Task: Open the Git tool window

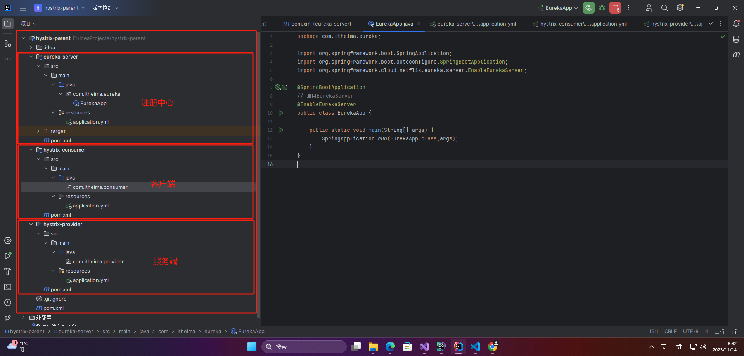Action: click(8, 318)
